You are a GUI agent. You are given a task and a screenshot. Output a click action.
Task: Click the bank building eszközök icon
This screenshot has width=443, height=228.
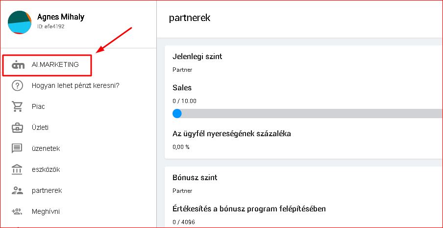[18, 169]
